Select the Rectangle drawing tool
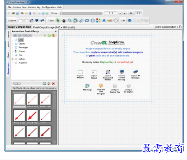This screenshot has width=187, height=160. point(93,21)
